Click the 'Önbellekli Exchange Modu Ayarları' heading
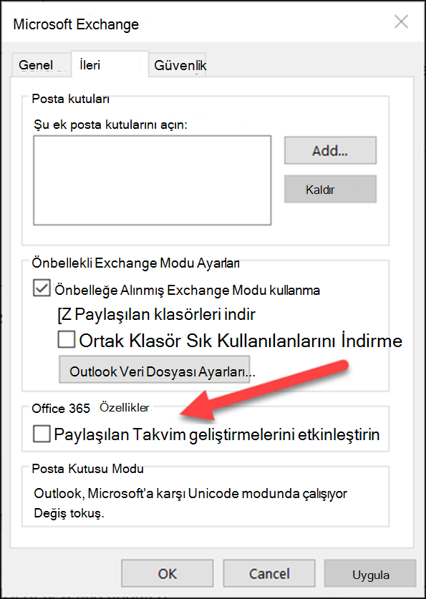 (x=135, y=263)
